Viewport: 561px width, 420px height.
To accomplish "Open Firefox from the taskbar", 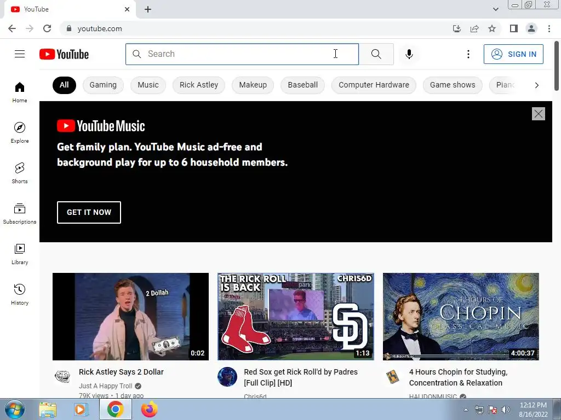I will point(149,409).
